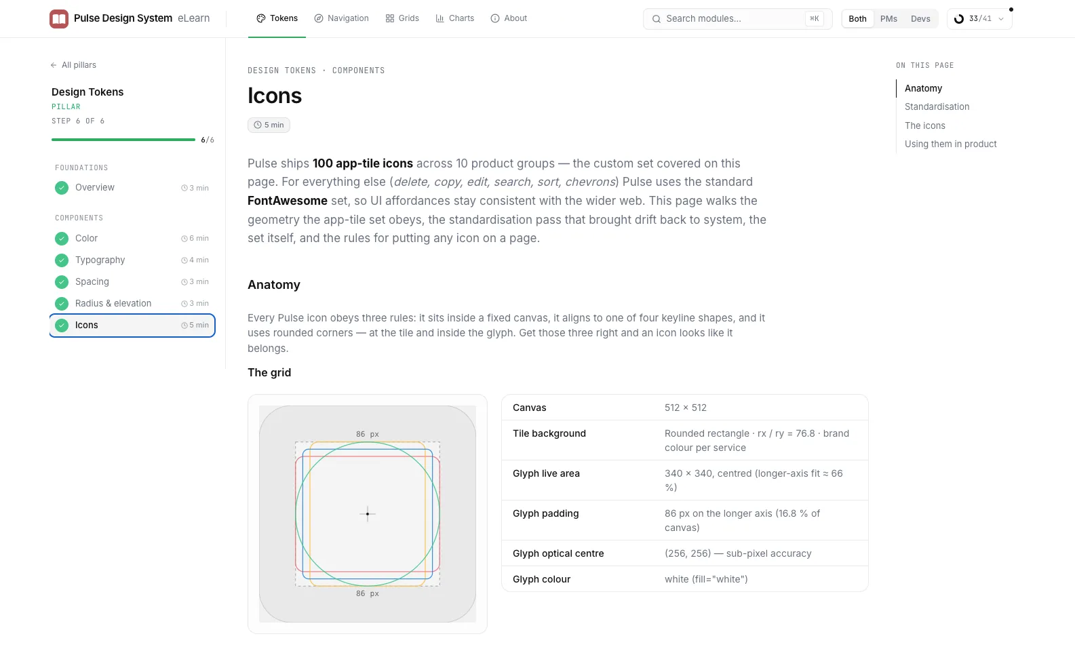Screen dimensions: 1075x651
Task: Expand the 33/41 progress dropdown chevron
Action: 1001,19
